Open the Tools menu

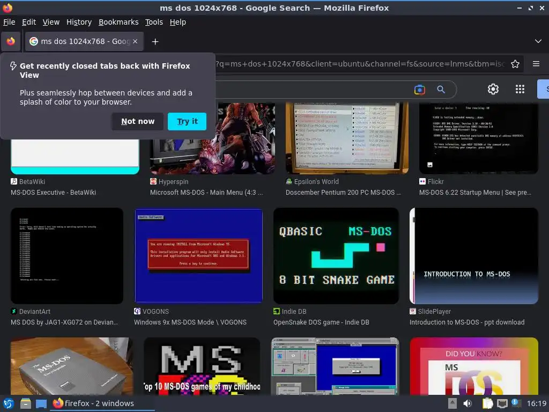pos(154,22)
